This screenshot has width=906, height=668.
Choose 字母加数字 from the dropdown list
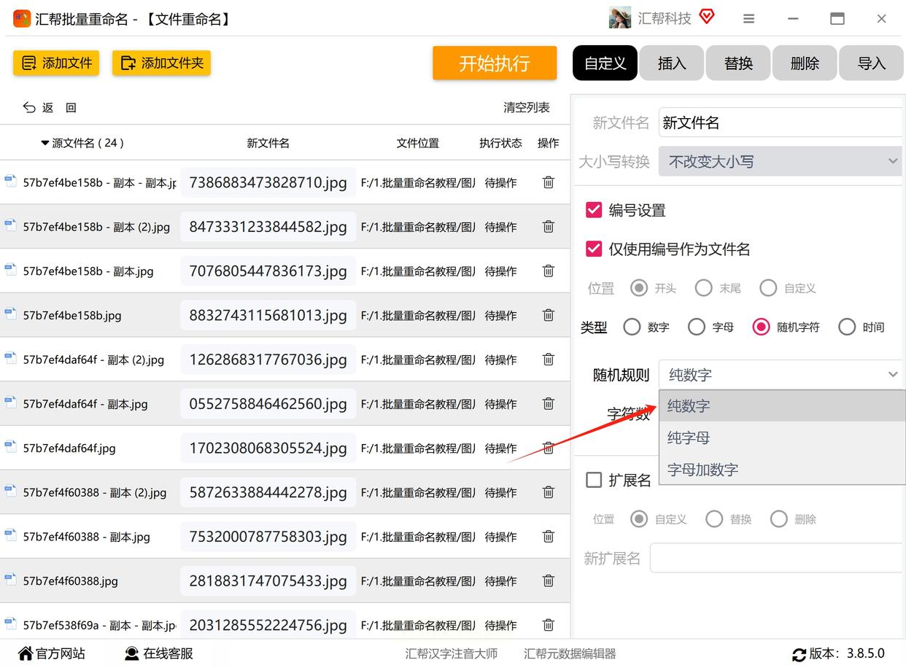tap(702, 470)
